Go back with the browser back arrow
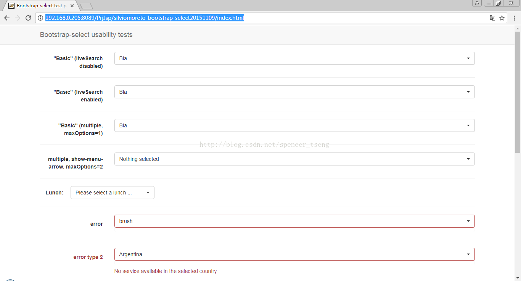 pyautogui.click(x=6, y=18)
